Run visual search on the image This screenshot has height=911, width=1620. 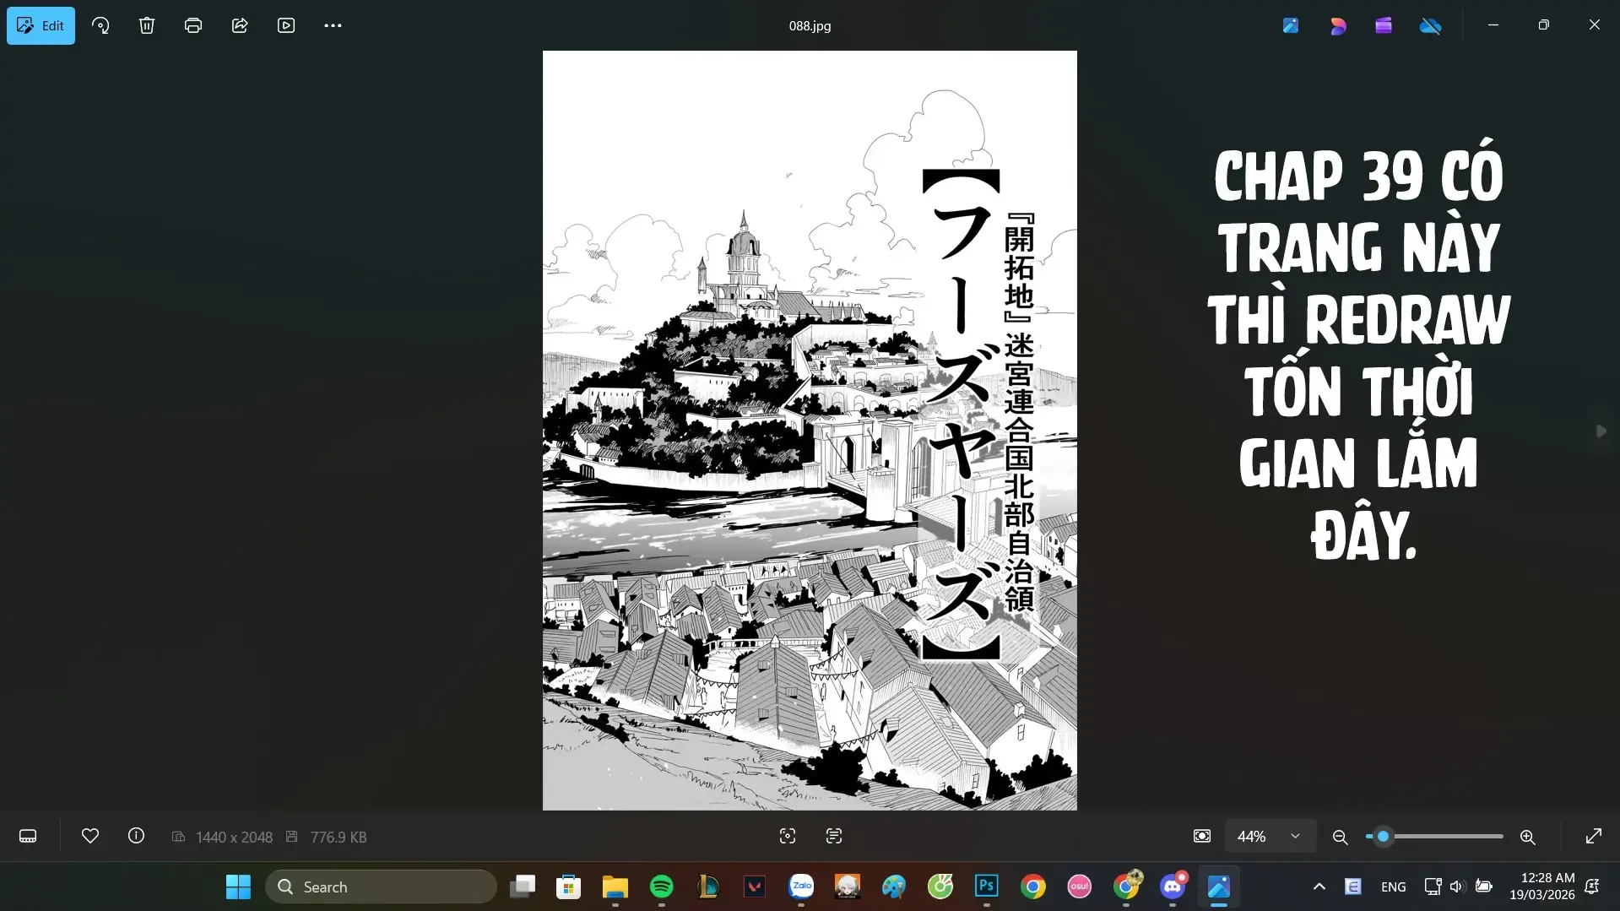tap(787, 836)
